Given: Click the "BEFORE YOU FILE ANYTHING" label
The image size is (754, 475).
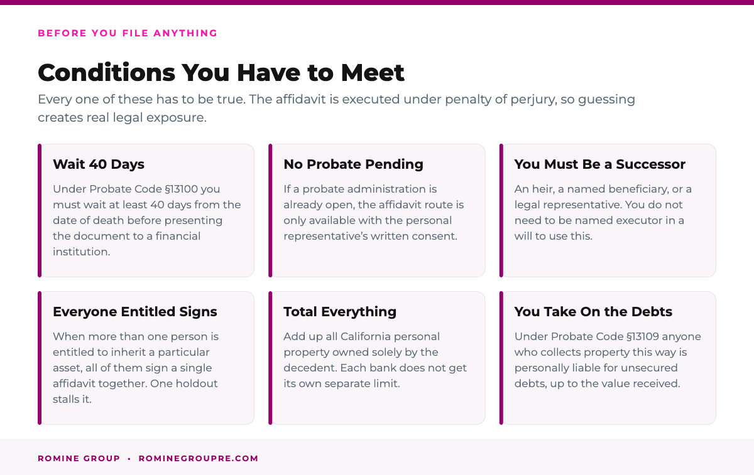Looking at the screenshot, I should click(x=128, y=33).
